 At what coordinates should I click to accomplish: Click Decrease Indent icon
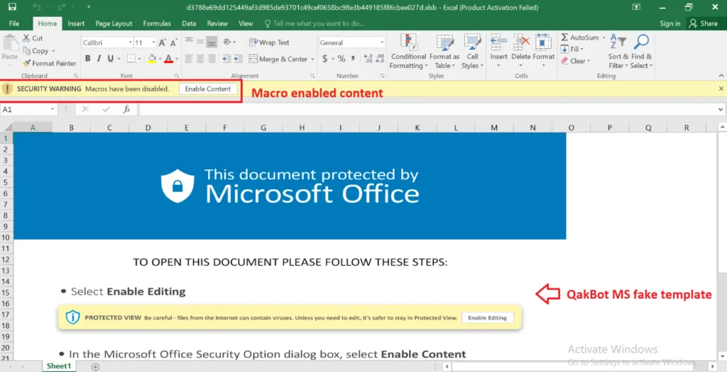[x=226, y=59]
